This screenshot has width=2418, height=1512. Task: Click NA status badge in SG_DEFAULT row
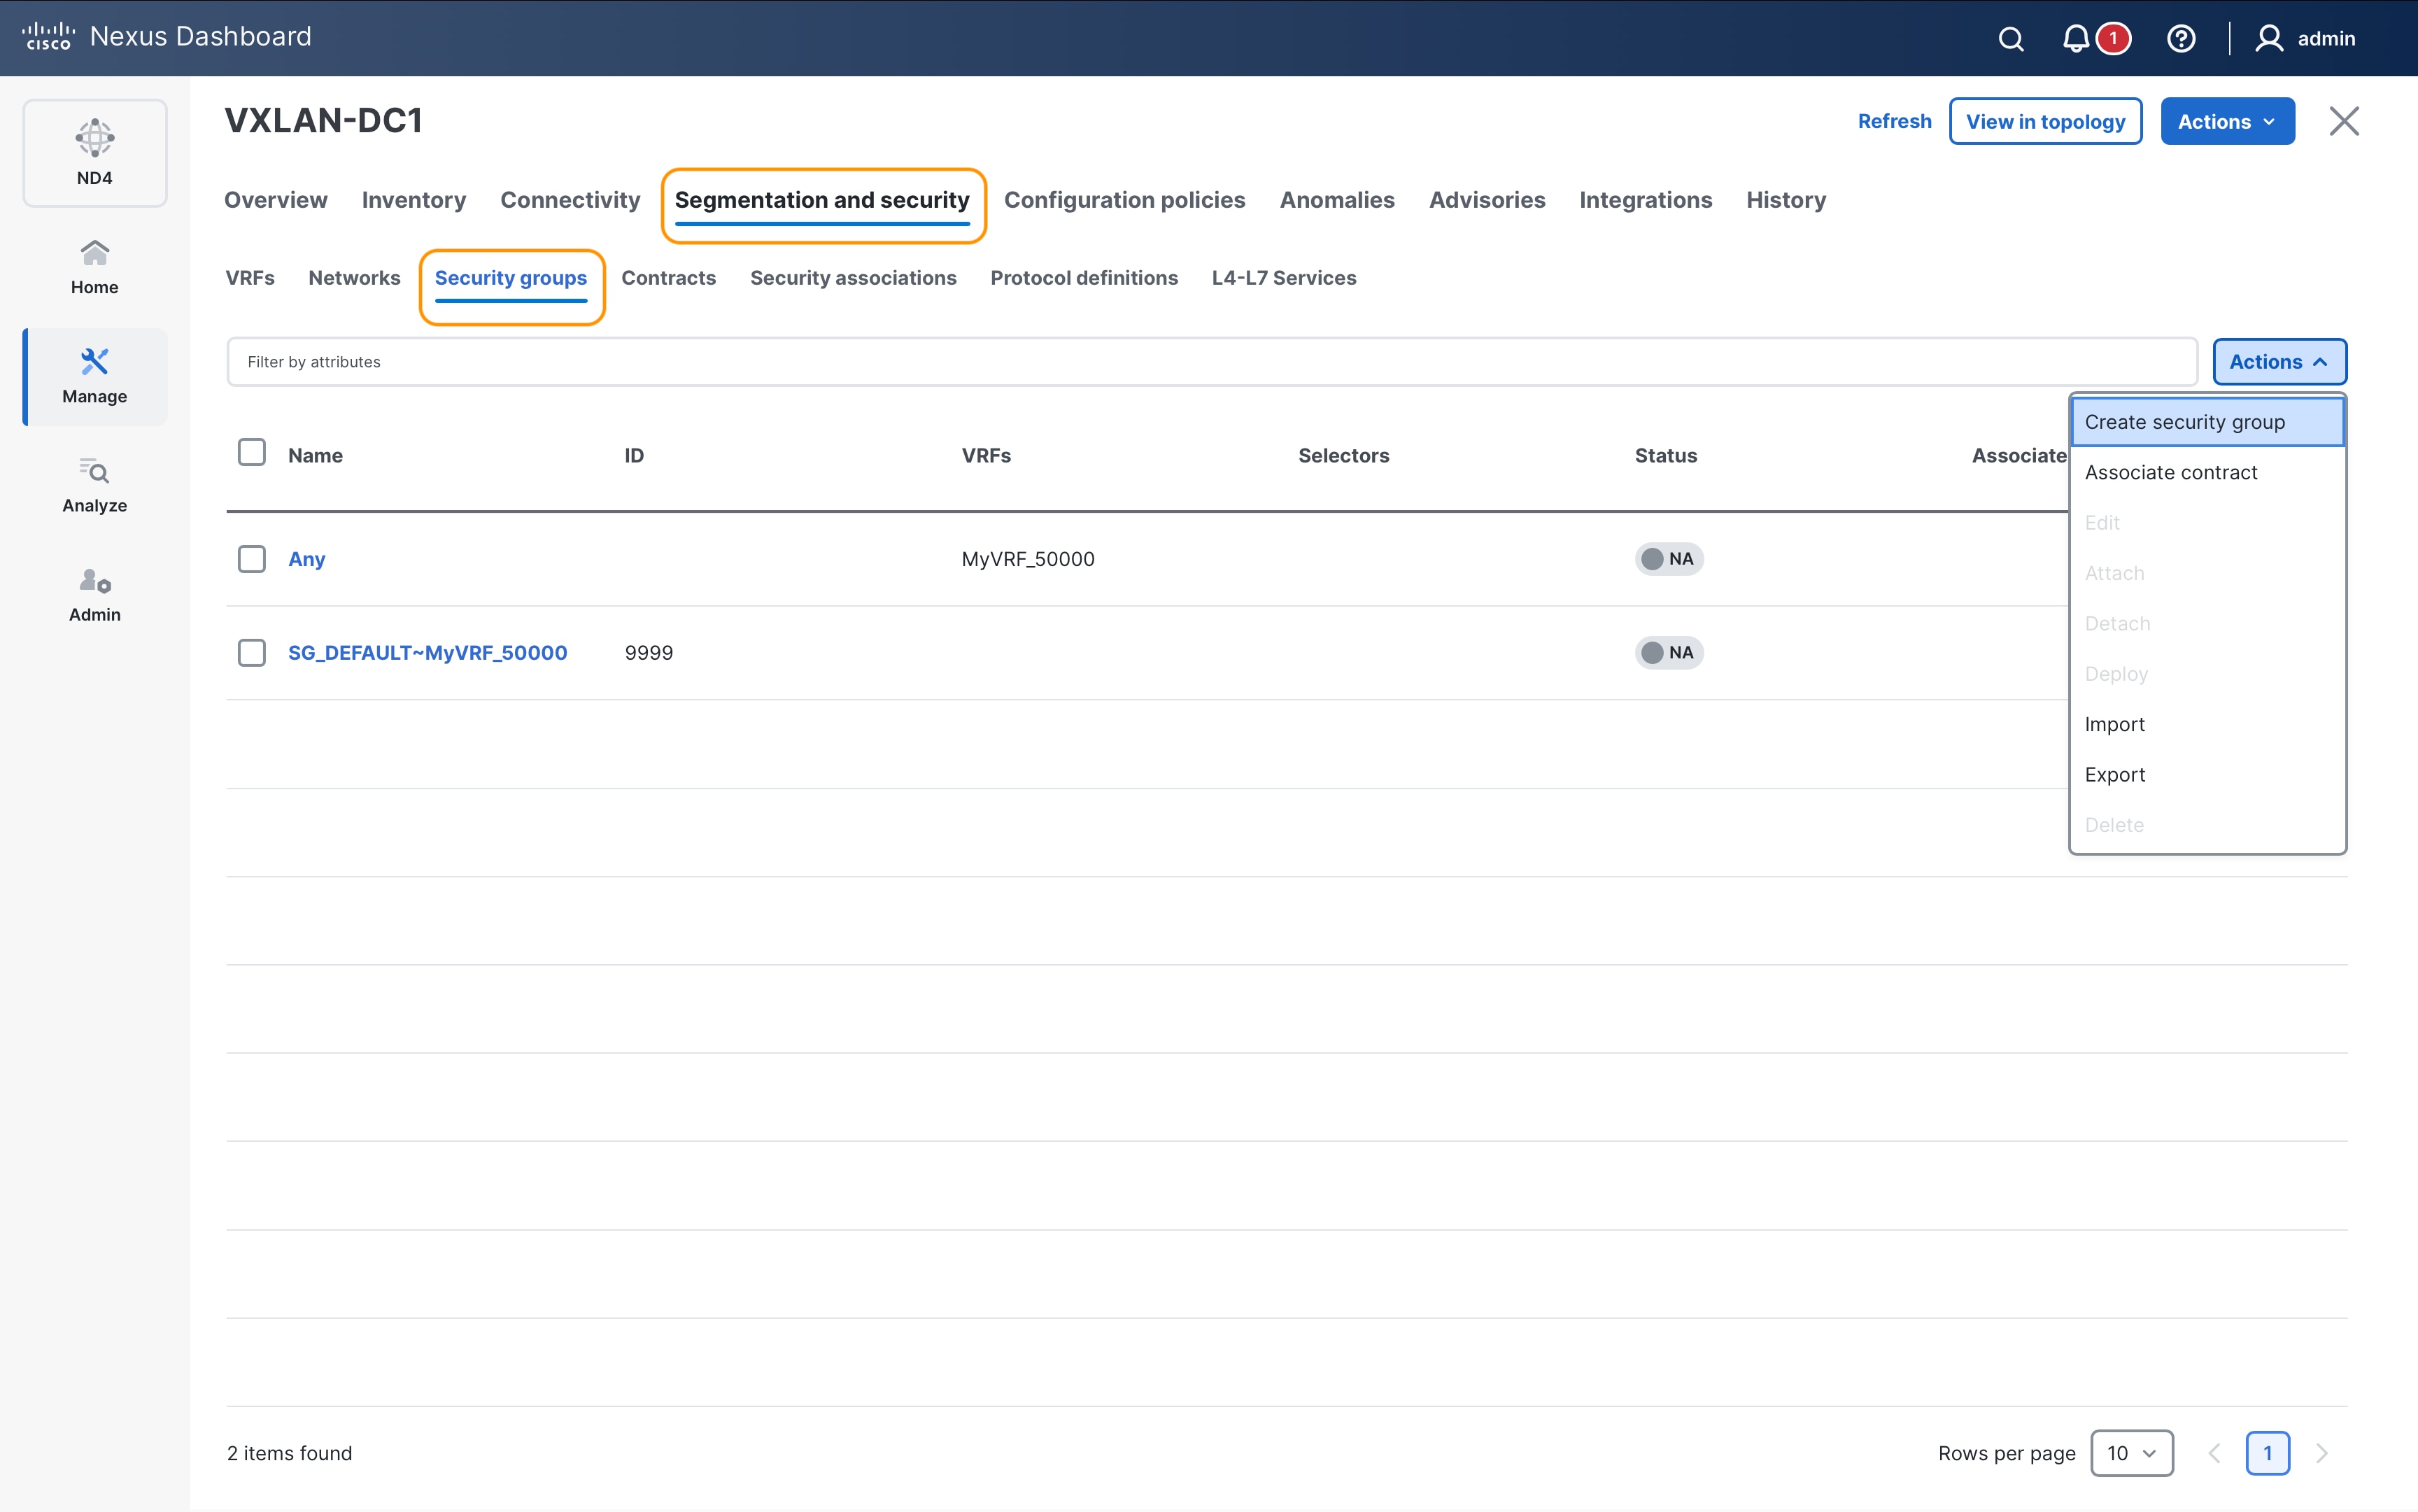pos(1669,653)
